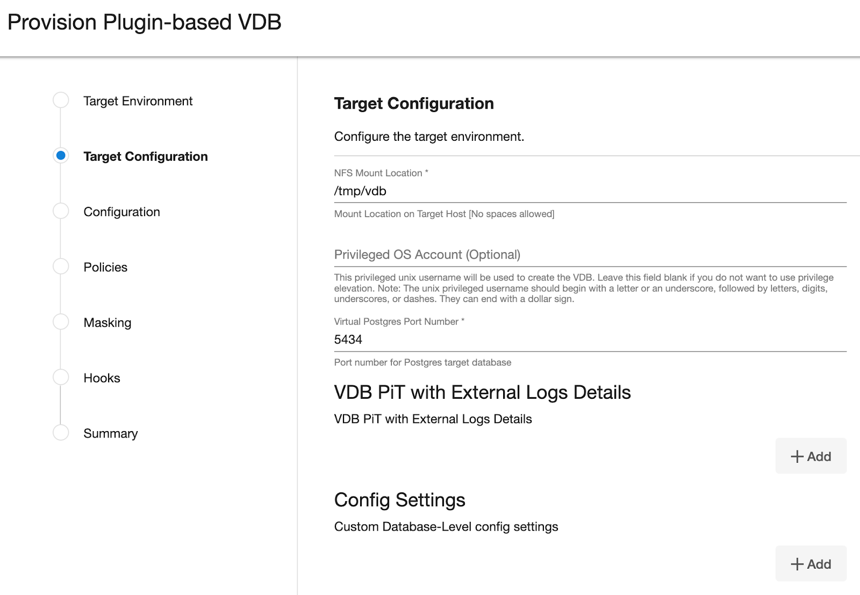Click the Masking step circle indicator

[x=61, y=322]
